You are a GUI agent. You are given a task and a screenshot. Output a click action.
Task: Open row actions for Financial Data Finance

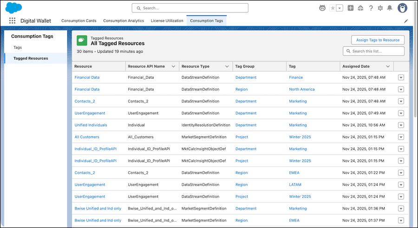pos(401,77)
